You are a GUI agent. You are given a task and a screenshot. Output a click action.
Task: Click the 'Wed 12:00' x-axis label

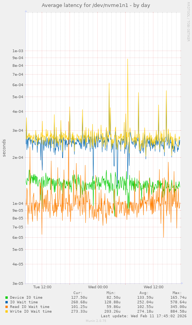(x=153, y=287)
